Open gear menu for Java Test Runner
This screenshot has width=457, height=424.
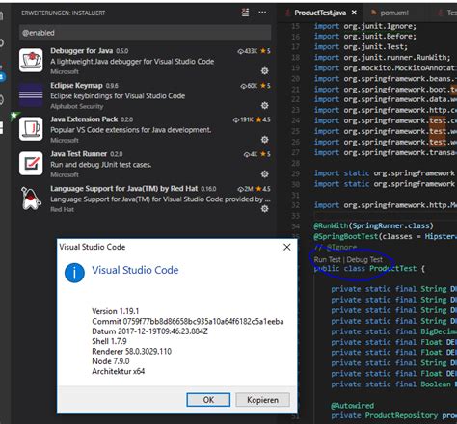coord(264,174)
